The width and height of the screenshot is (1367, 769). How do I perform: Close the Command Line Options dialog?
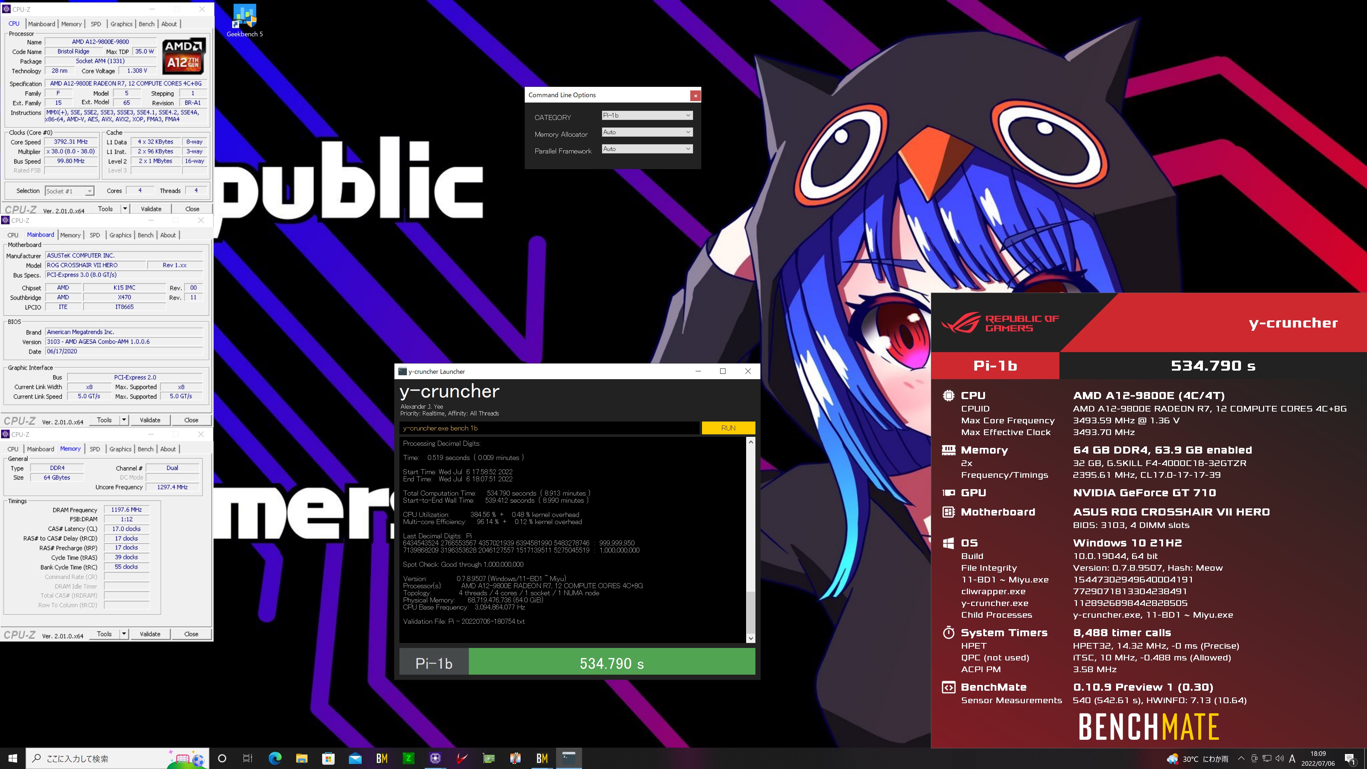click(695, 95)
